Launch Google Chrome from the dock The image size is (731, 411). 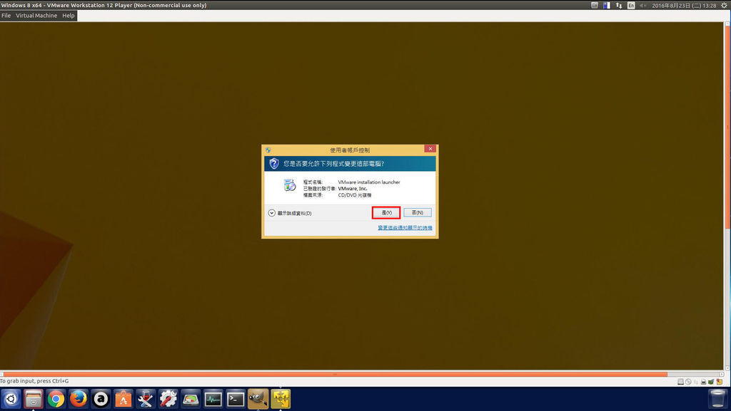56,399
